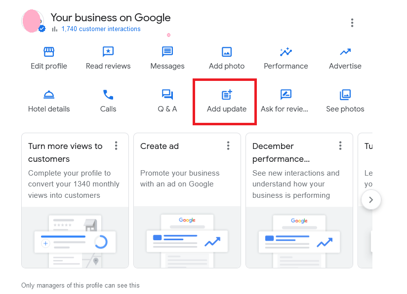
Task: Click the Advertise trending arrow icon
Action: 345,52
